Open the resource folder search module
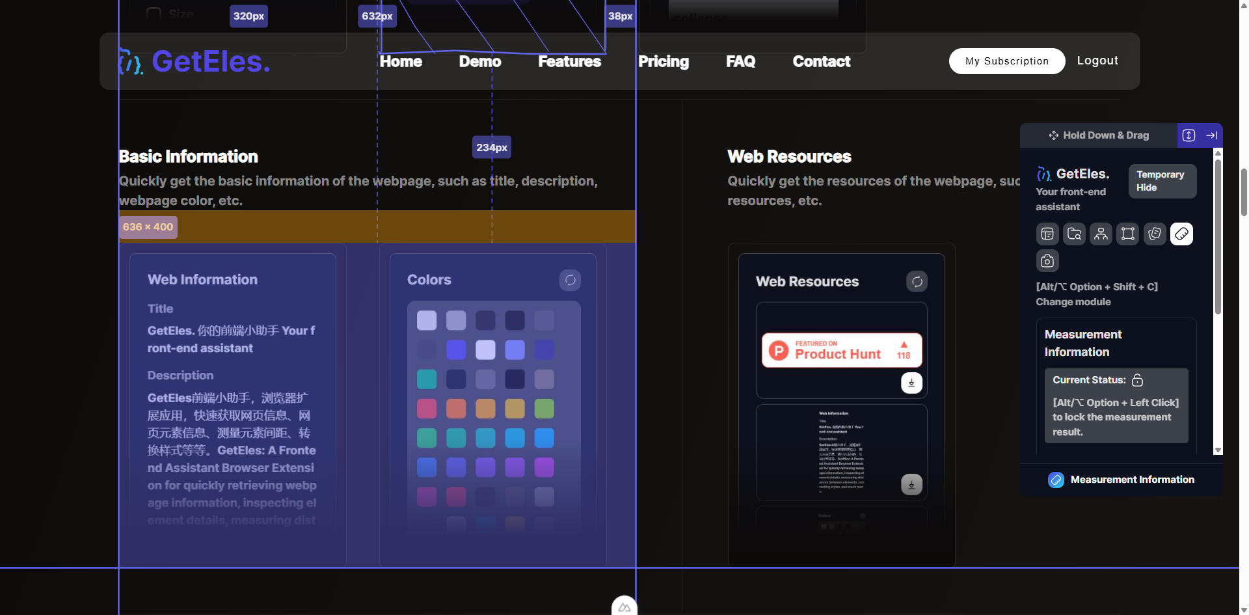Screen dimensions: 1249x615 [x=1074, y=234]
